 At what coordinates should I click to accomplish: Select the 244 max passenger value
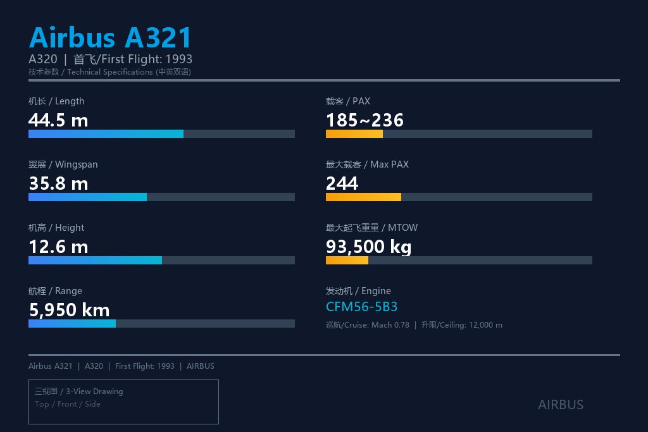pyautogui.click(x=342, y=183)
